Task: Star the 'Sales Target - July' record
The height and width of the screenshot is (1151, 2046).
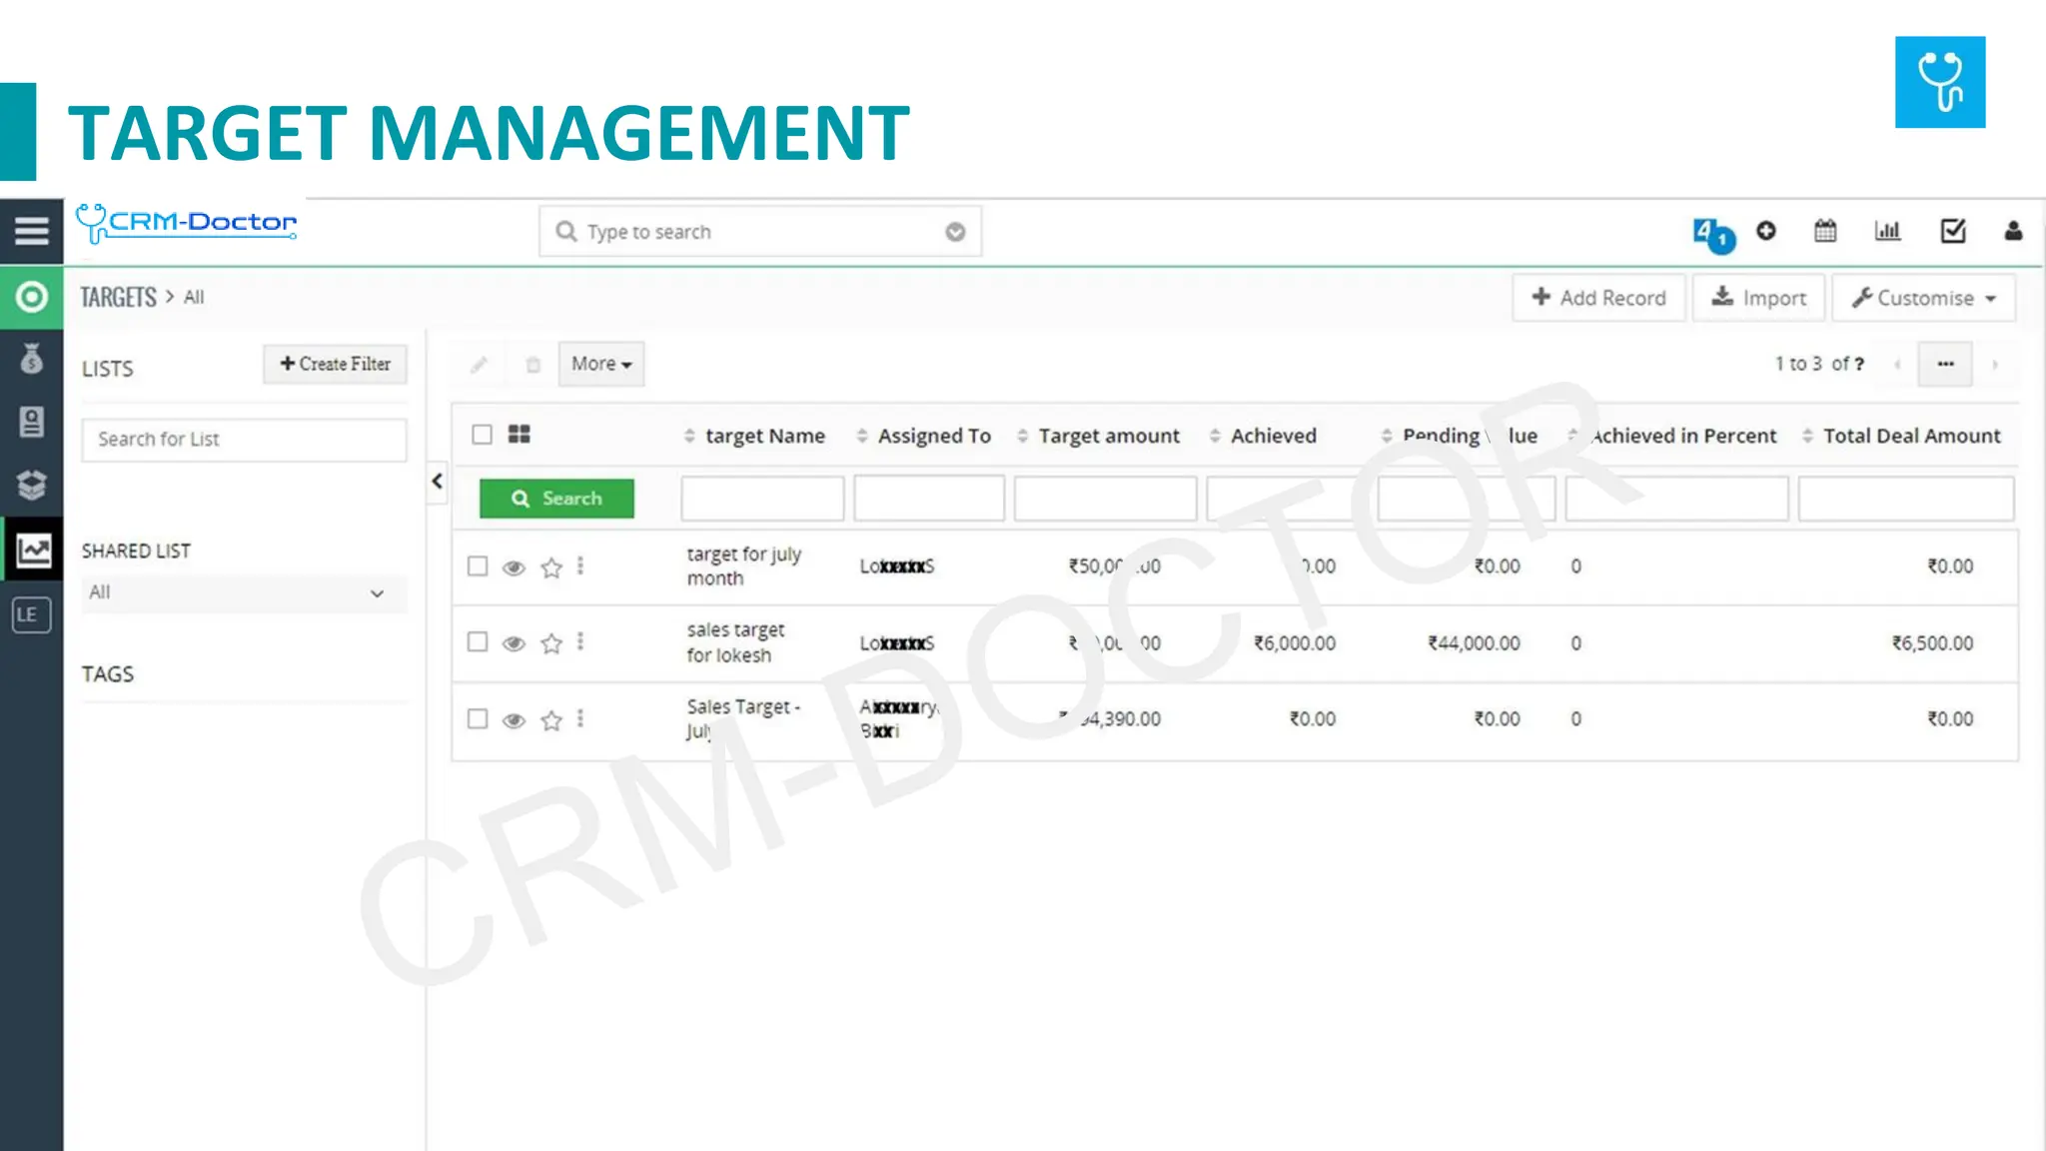Action: 551,720
